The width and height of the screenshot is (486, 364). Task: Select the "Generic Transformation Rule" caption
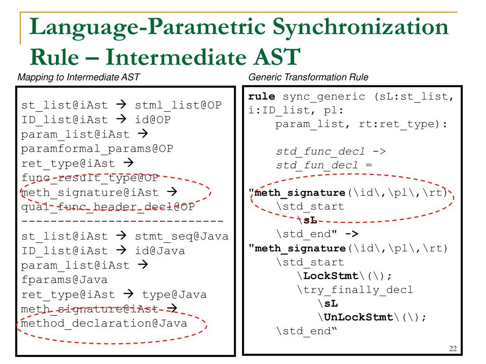(x=308, y=77)
